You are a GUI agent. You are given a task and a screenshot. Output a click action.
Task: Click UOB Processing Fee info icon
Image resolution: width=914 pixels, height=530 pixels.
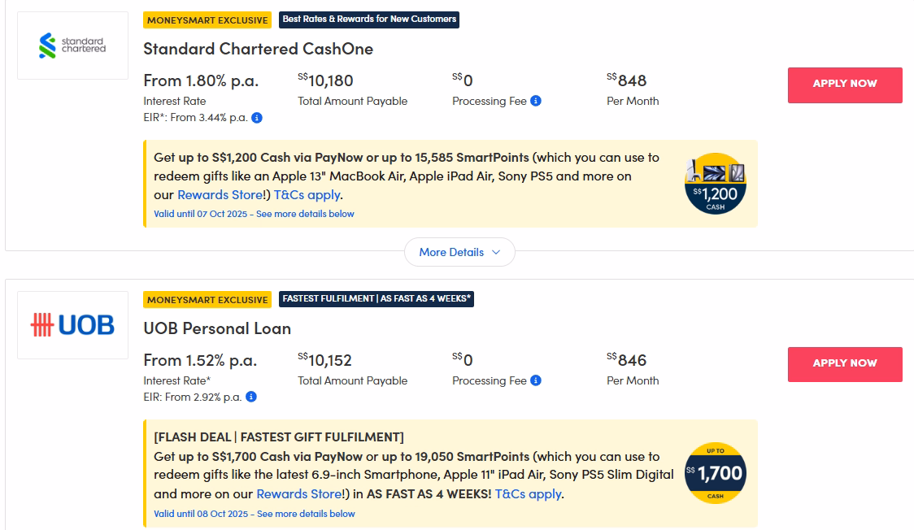(536, 380)
